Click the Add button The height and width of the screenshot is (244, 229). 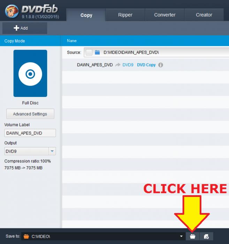(25, 28)
